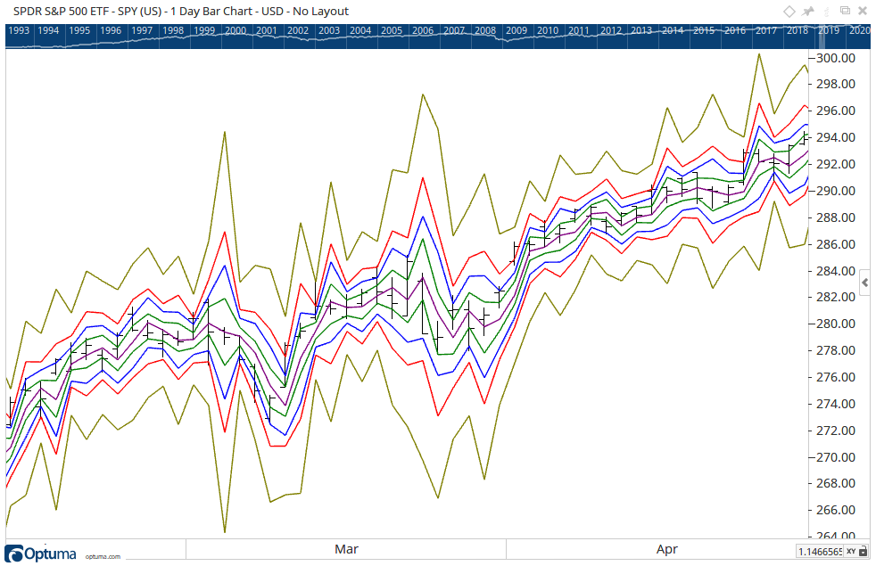Click 2006 in the year navigation bar
The width and height of the screenshot is (876, 566).
click(423, 30)
